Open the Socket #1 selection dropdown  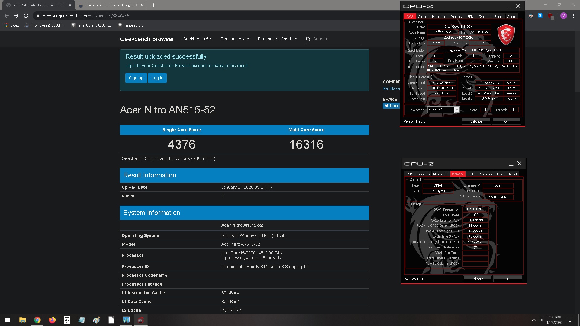(444, 110)
